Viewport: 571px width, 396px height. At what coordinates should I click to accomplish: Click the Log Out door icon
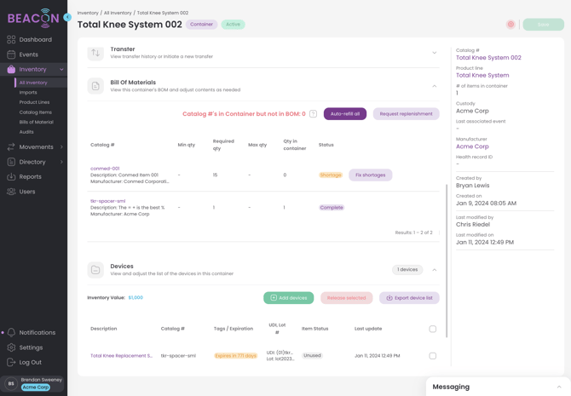coord(11,362)
